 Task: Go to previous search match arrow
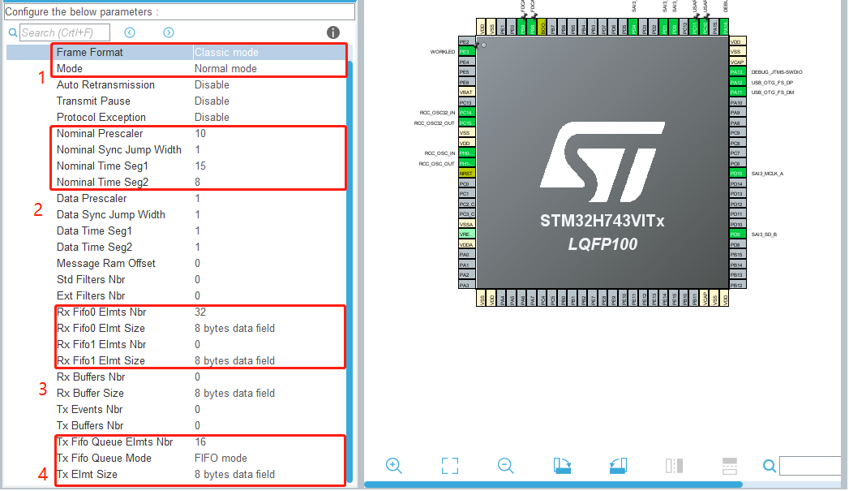pyautogui.click(x=129, y=32)
